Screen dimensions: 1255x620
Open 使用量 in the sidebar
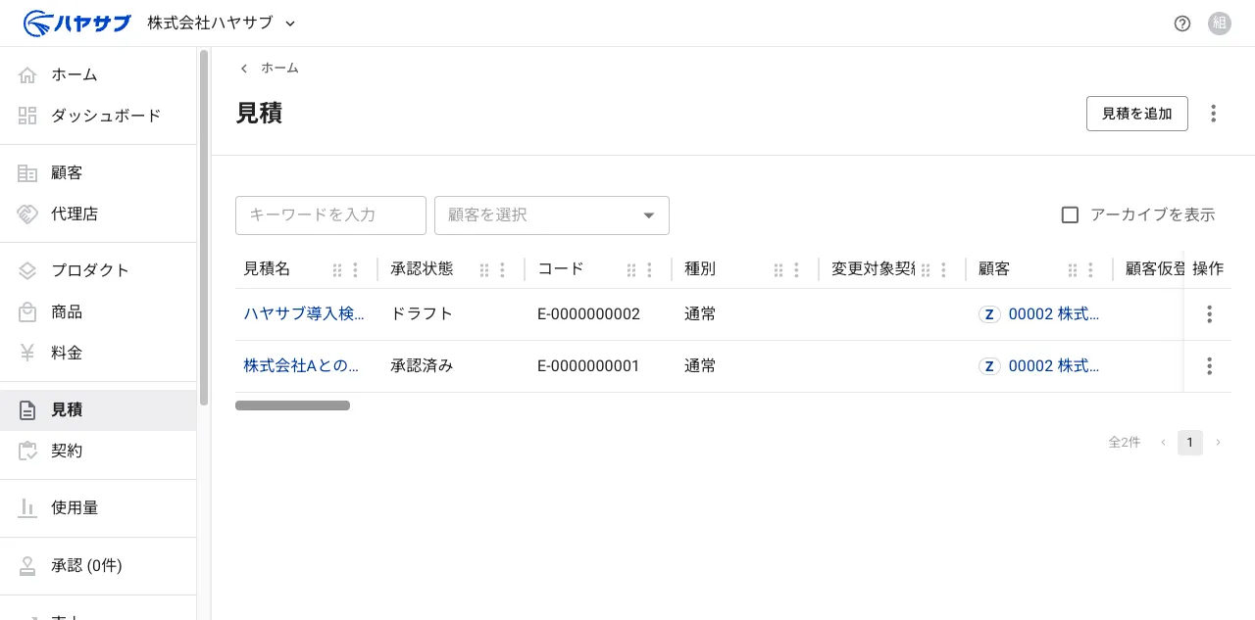click(98, 507)
